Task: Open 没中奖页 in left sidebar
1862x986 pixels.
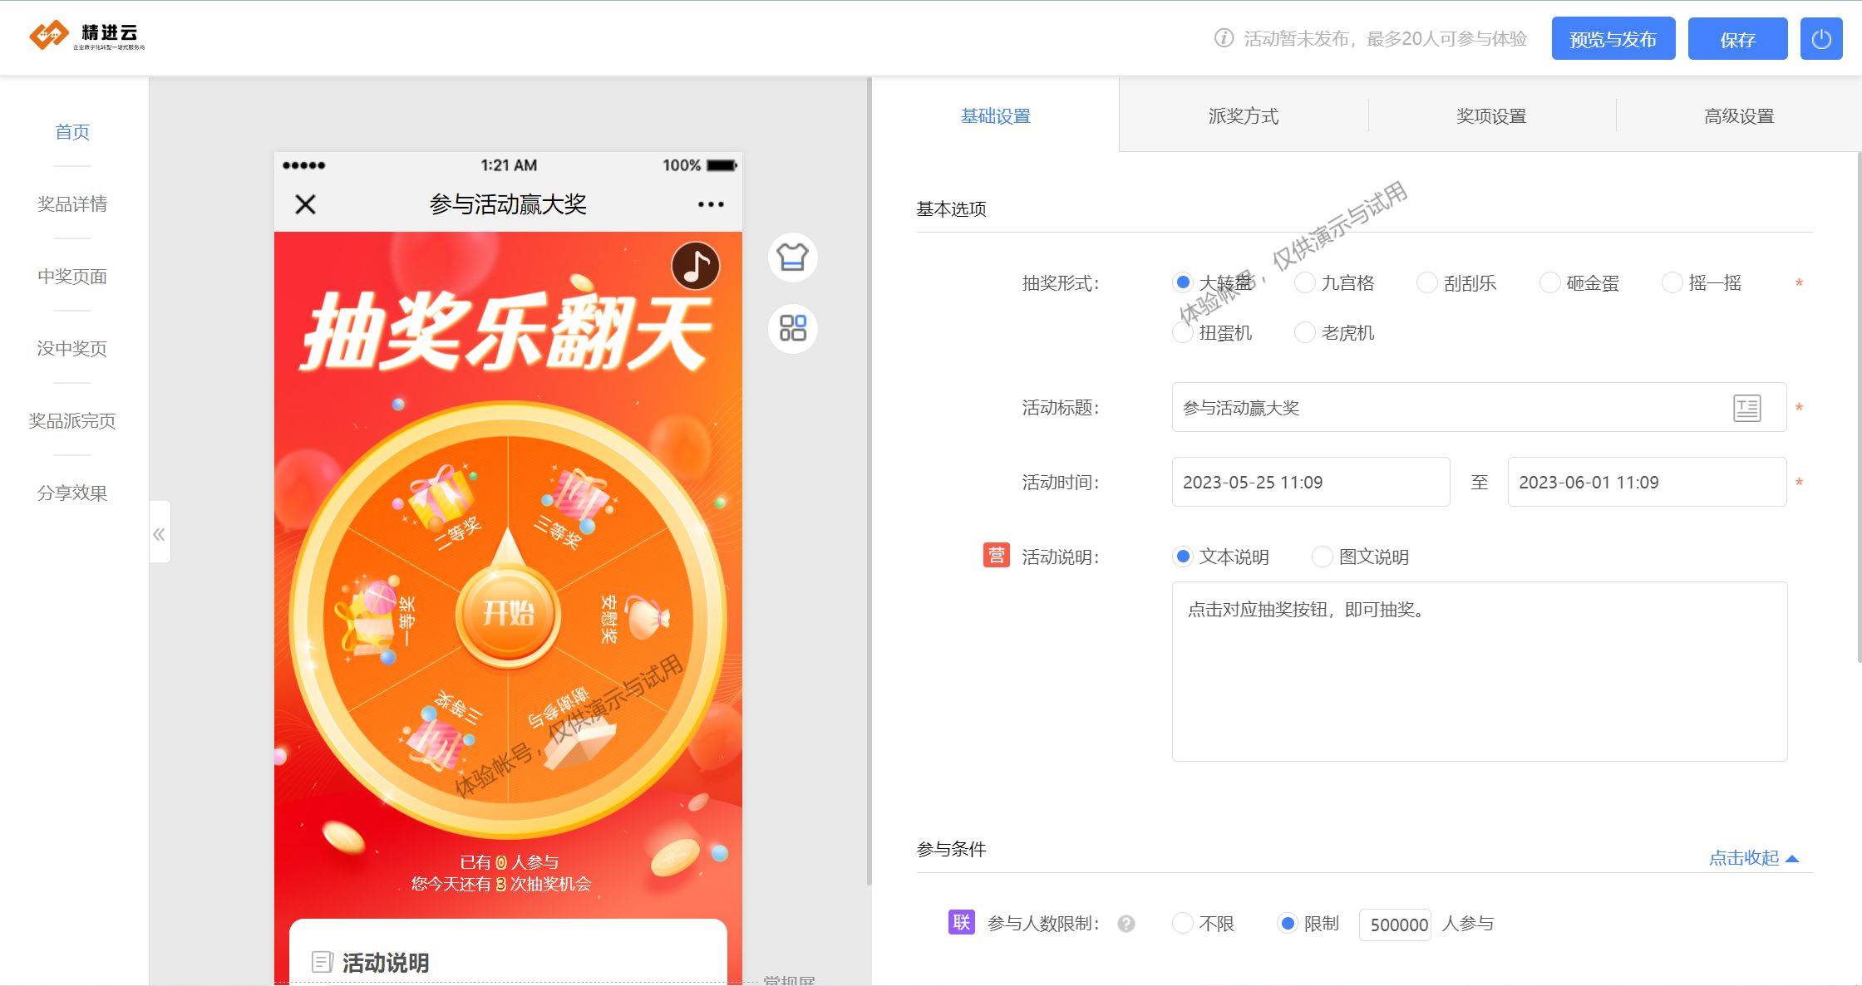Action: tap(72, 349)
